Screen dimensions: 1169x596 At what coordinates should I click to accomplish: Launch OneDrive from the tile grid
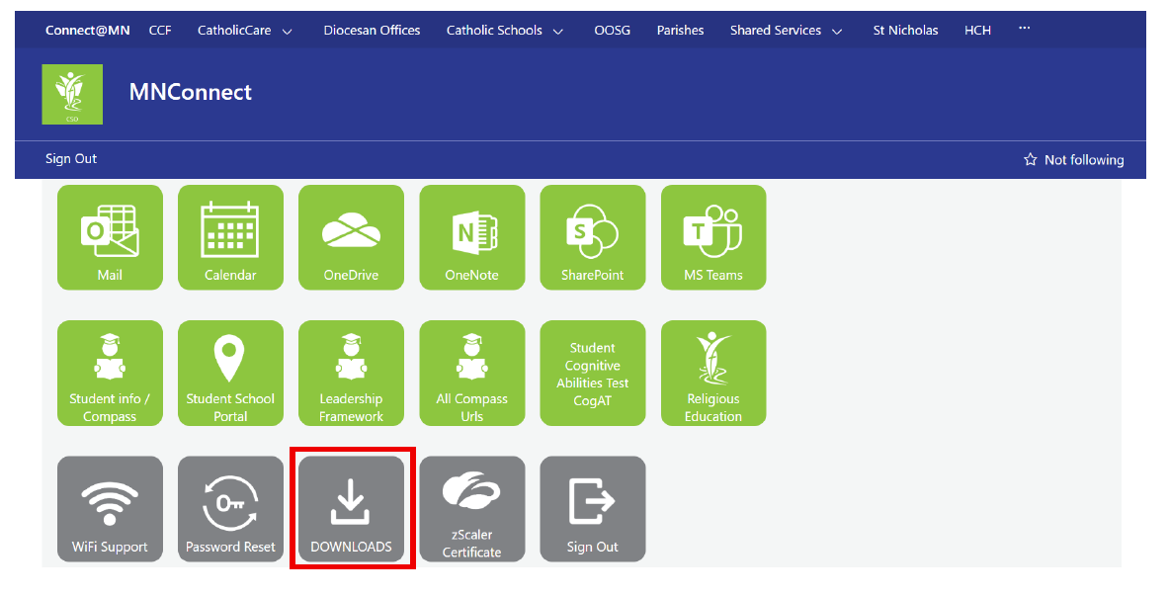[x=351, y=238]
